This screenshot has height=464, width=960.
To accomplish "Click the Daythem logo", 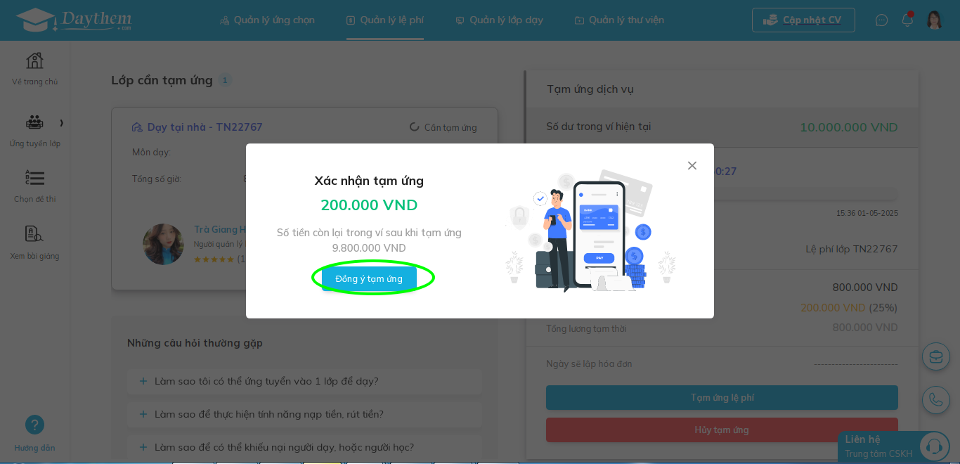I will click(73, 20).
